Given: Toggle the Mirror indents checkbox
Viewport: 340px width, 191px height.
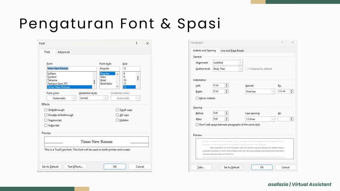Looking at the screenshot, I should (197, 98).
